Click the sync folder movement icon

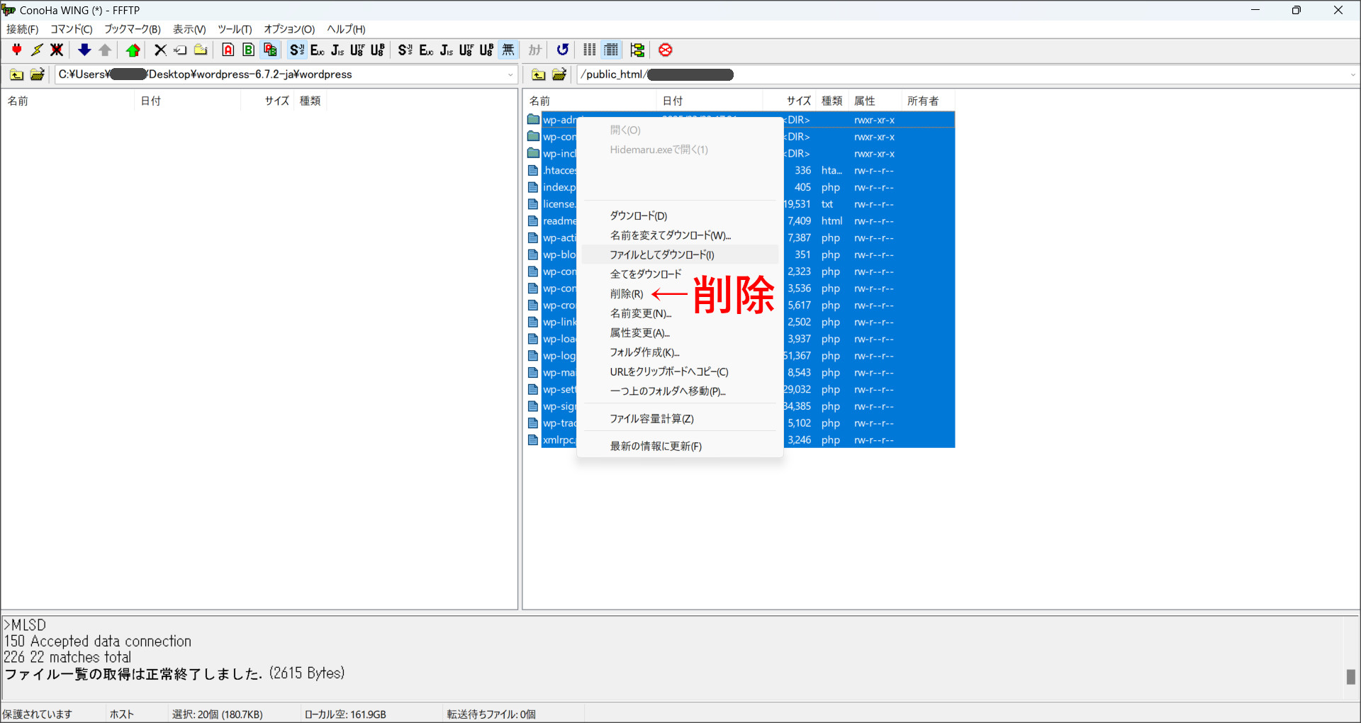pyautogui.click(x=638, y=50)
